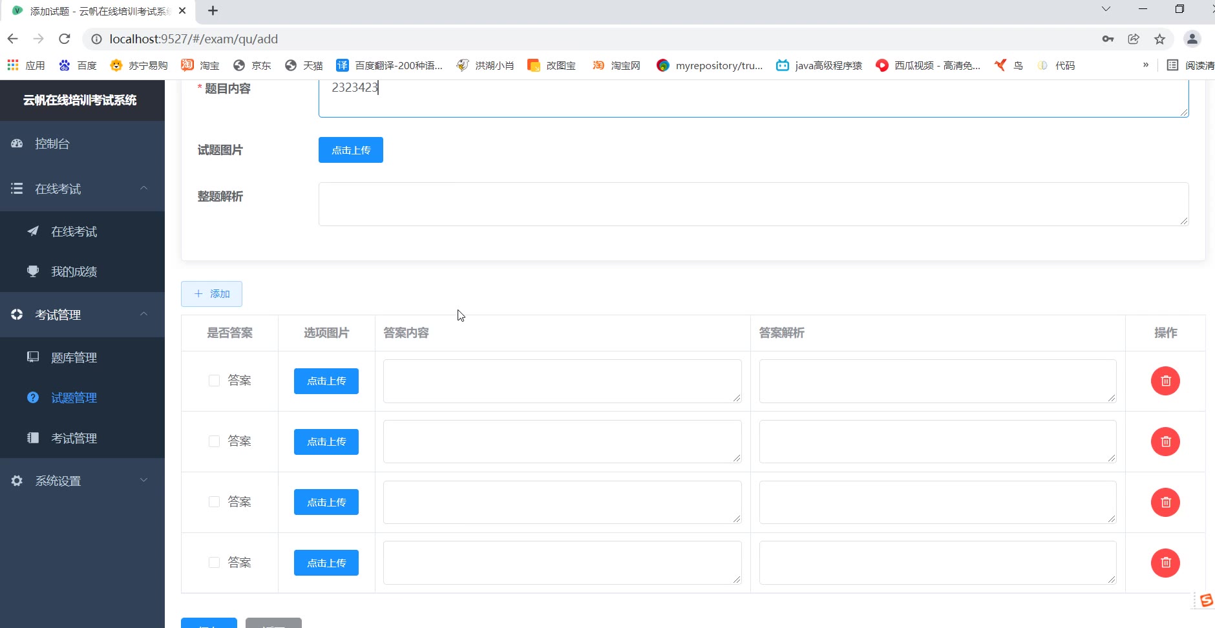Tick the fourth row 答案 checkbox

click(214, 563)
